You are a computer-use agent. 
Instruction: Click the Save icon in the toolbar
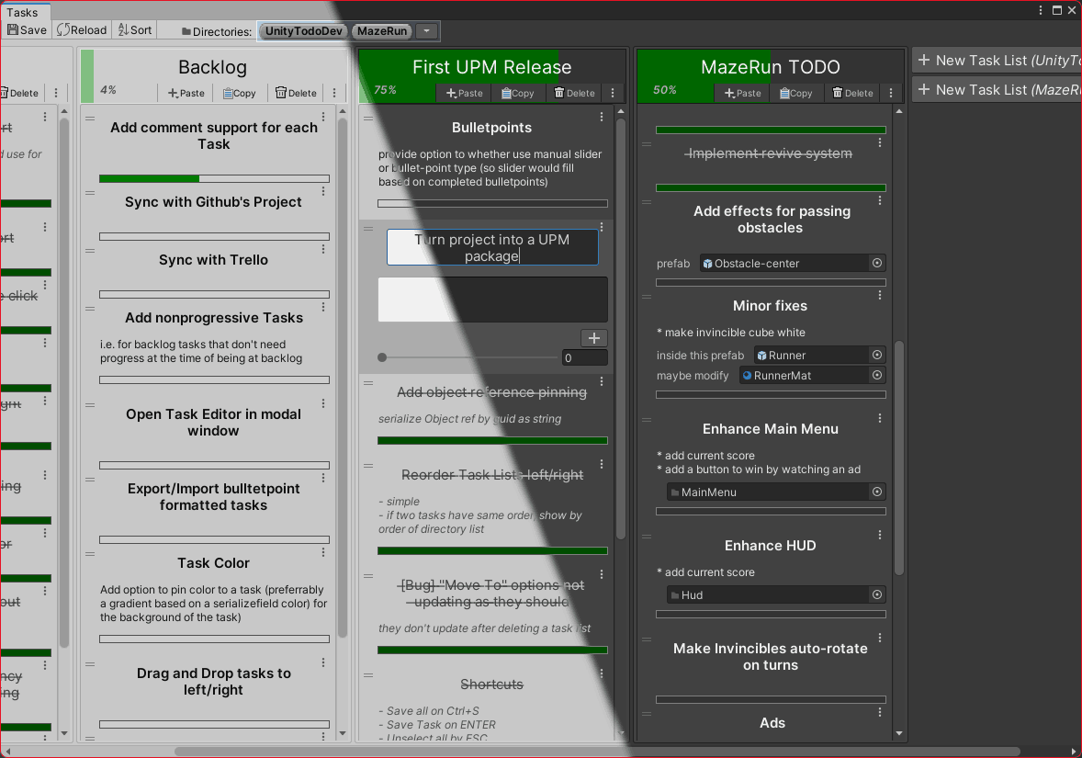click(x=13, y=30)
